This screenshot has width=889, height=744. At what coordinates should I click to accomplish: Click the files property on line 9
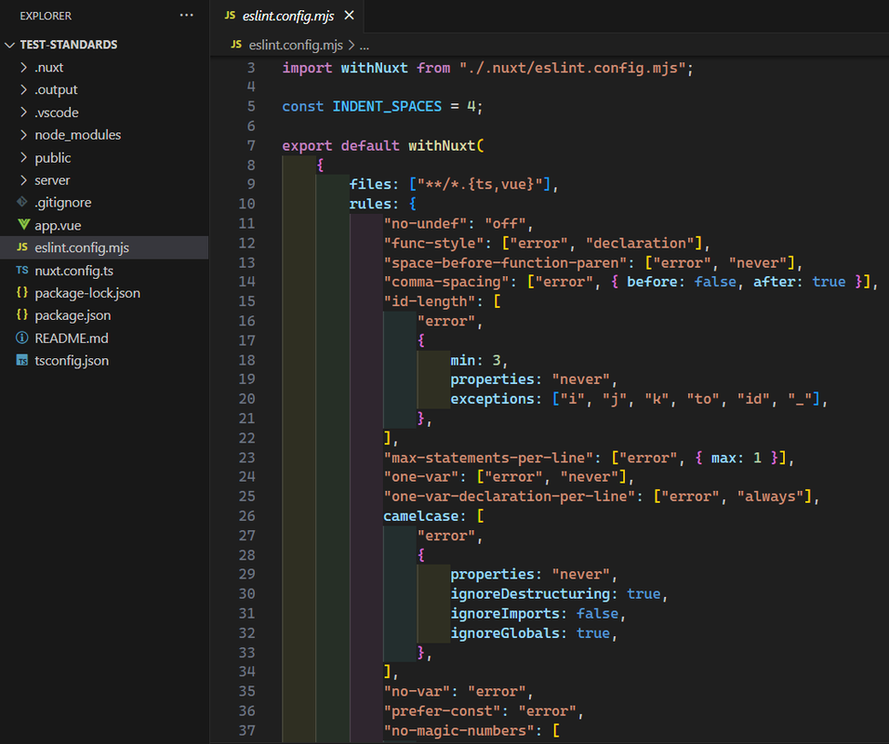pyautogui.click(x=370, y=184)
